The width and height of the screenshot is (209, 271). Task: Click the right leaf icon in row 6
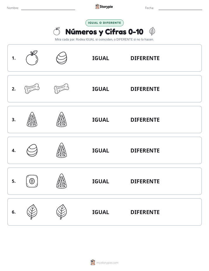tap(61, 212)
